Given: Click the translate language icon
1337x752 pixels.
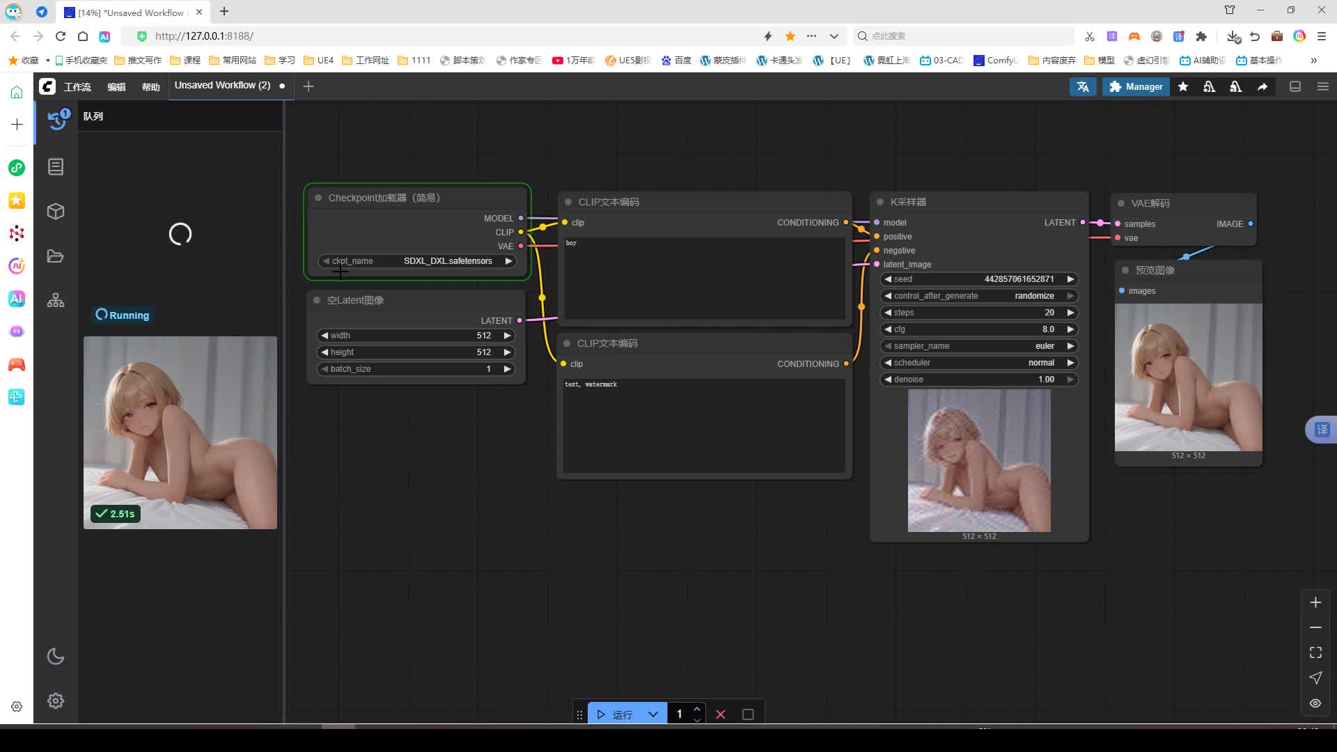Looking at the screenshot, I should (1083, 86).
